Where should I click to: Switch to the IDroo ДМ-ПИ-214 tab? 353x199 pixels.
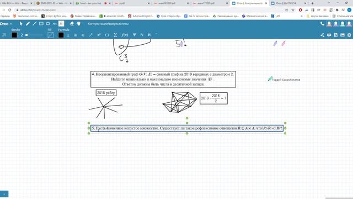(x=289, y=3)
